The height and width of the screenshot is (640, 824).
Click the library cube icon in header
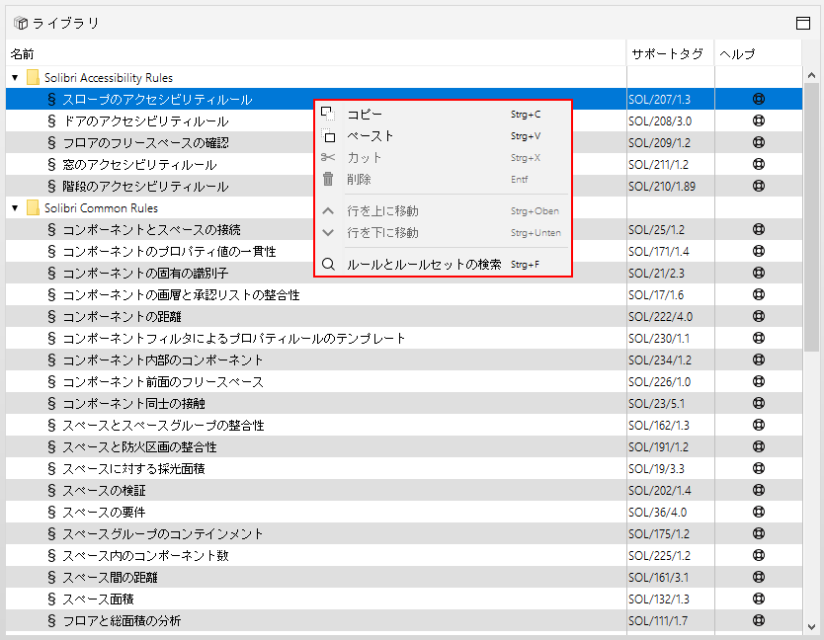point(21,23)
